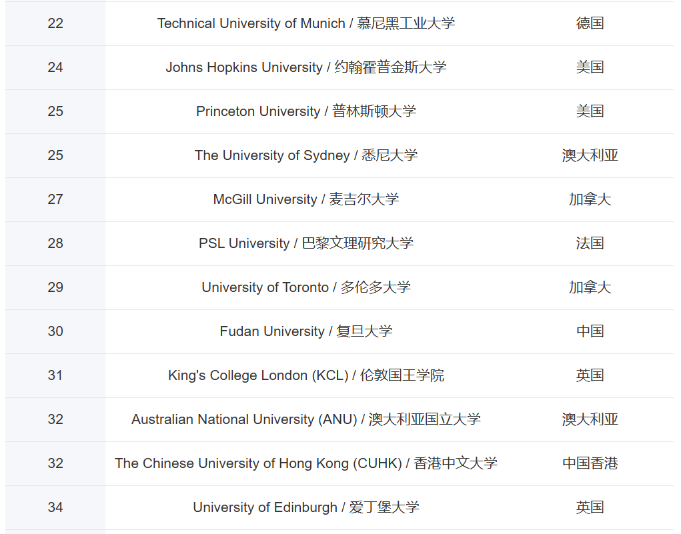Select Fudan University name cell
The height and width of the screenshot is (534, 681).
(305, 331)
